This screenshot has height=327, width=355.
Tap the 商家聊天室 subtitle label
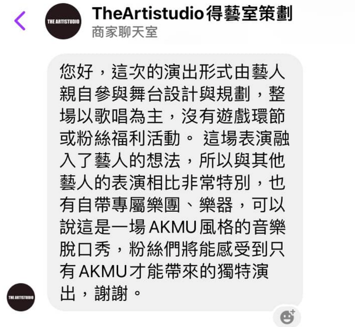click(x=125, y=32)
